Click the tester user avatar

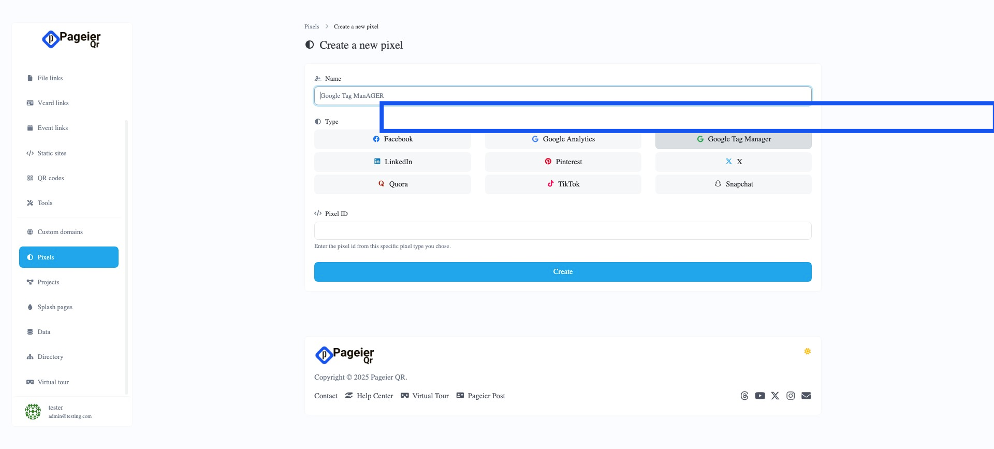33,412
